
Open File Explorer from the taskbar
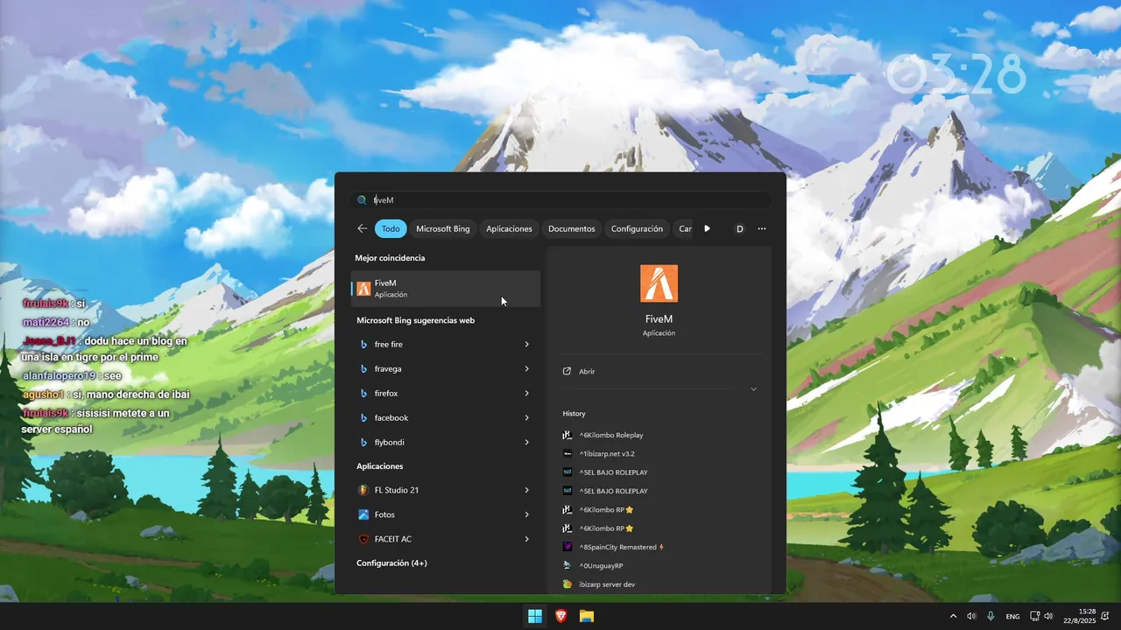[587, 616]
